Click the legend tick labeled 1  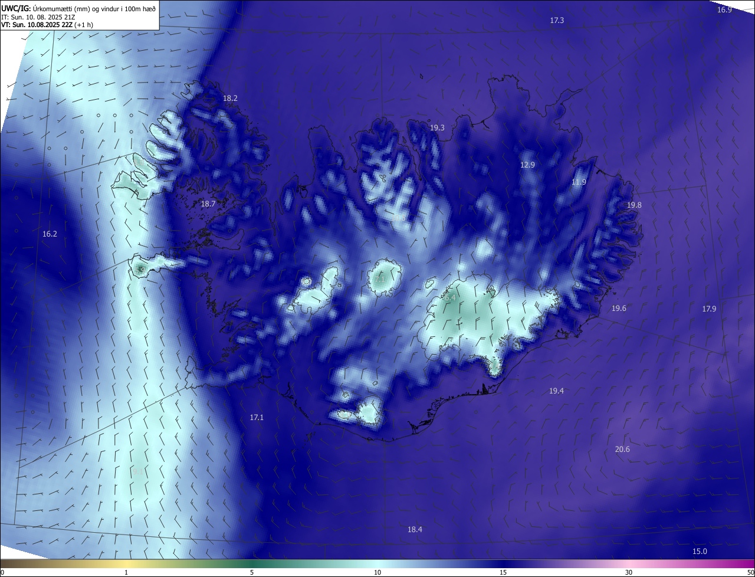click(126, 572)
